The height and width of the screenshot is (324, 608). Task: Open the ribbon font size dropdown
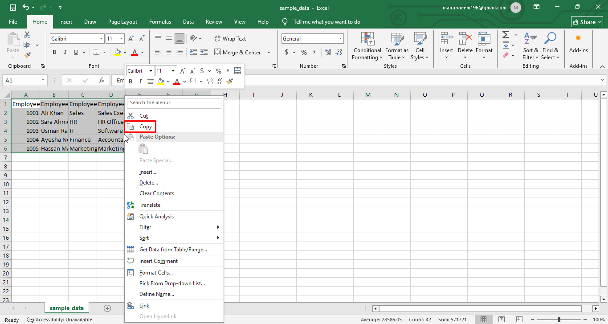tap(122, 39)
